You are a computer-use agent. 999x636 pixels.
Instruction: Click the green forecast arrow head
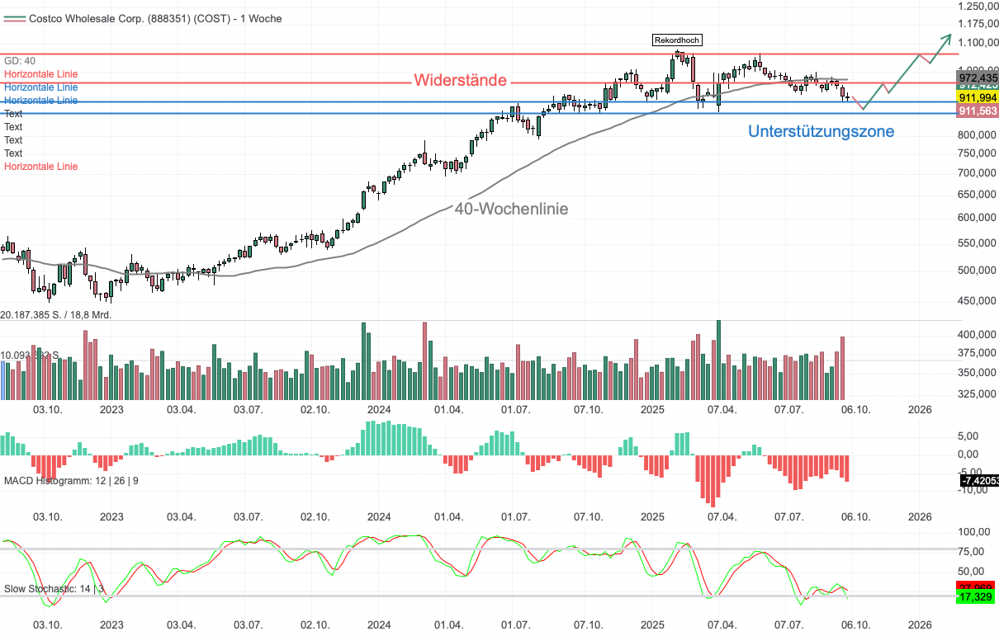point(948,37)
